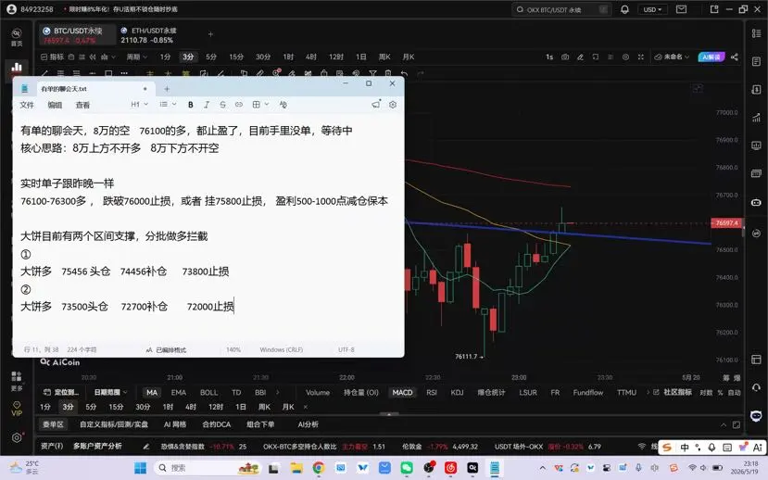
Task: Open the notification bell in AiCoin title bar
Action: [x=624, y=9]
